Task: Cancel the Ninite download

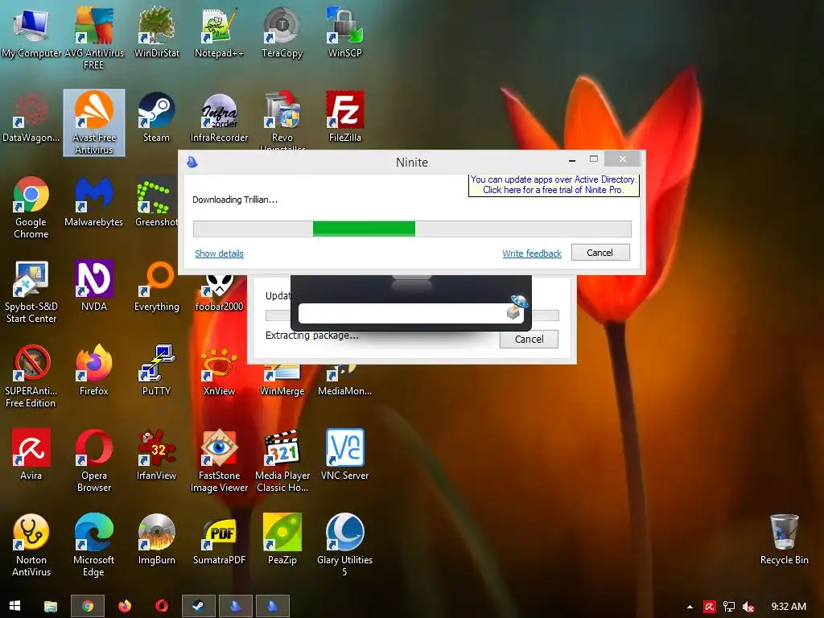Action: click(600, 253)
